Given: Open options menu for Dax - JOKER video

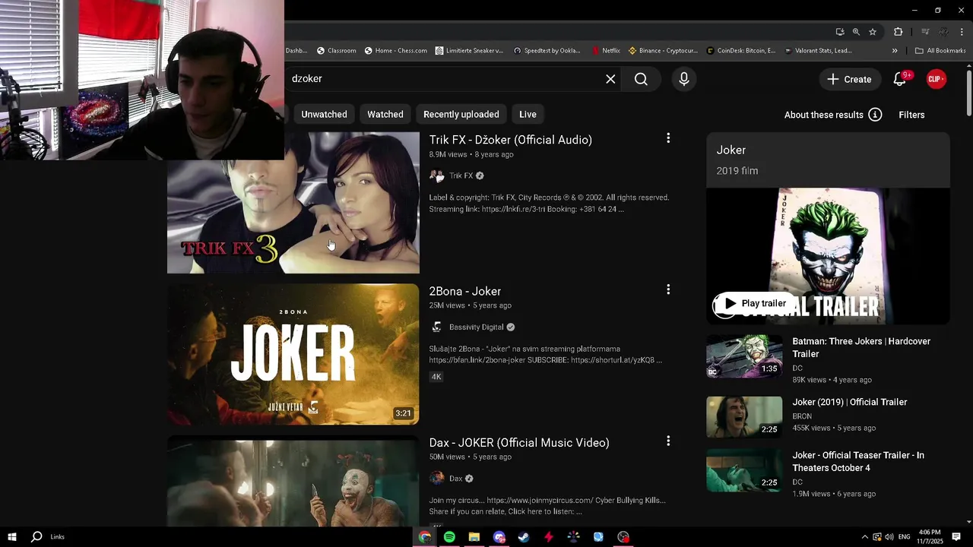Looking at the screenshot, I should [668, 441].
